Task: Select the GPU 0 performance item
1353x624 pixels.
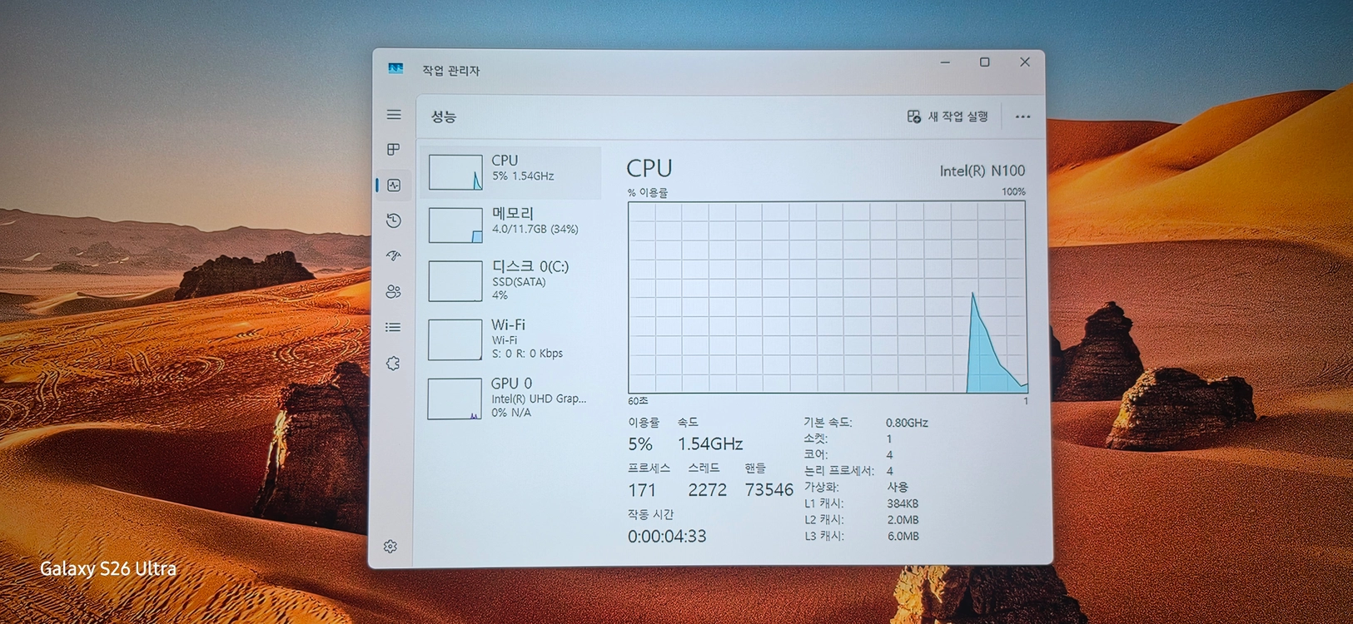Action: point(511,398)
